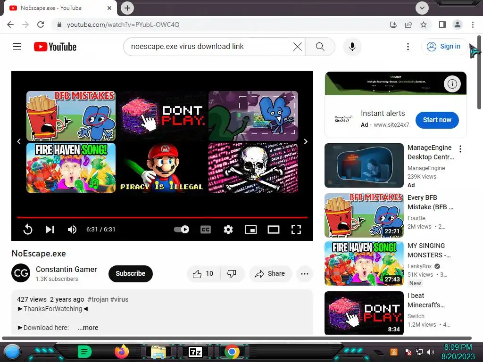
Task: Clear the search box text
Action: point(297,47)
